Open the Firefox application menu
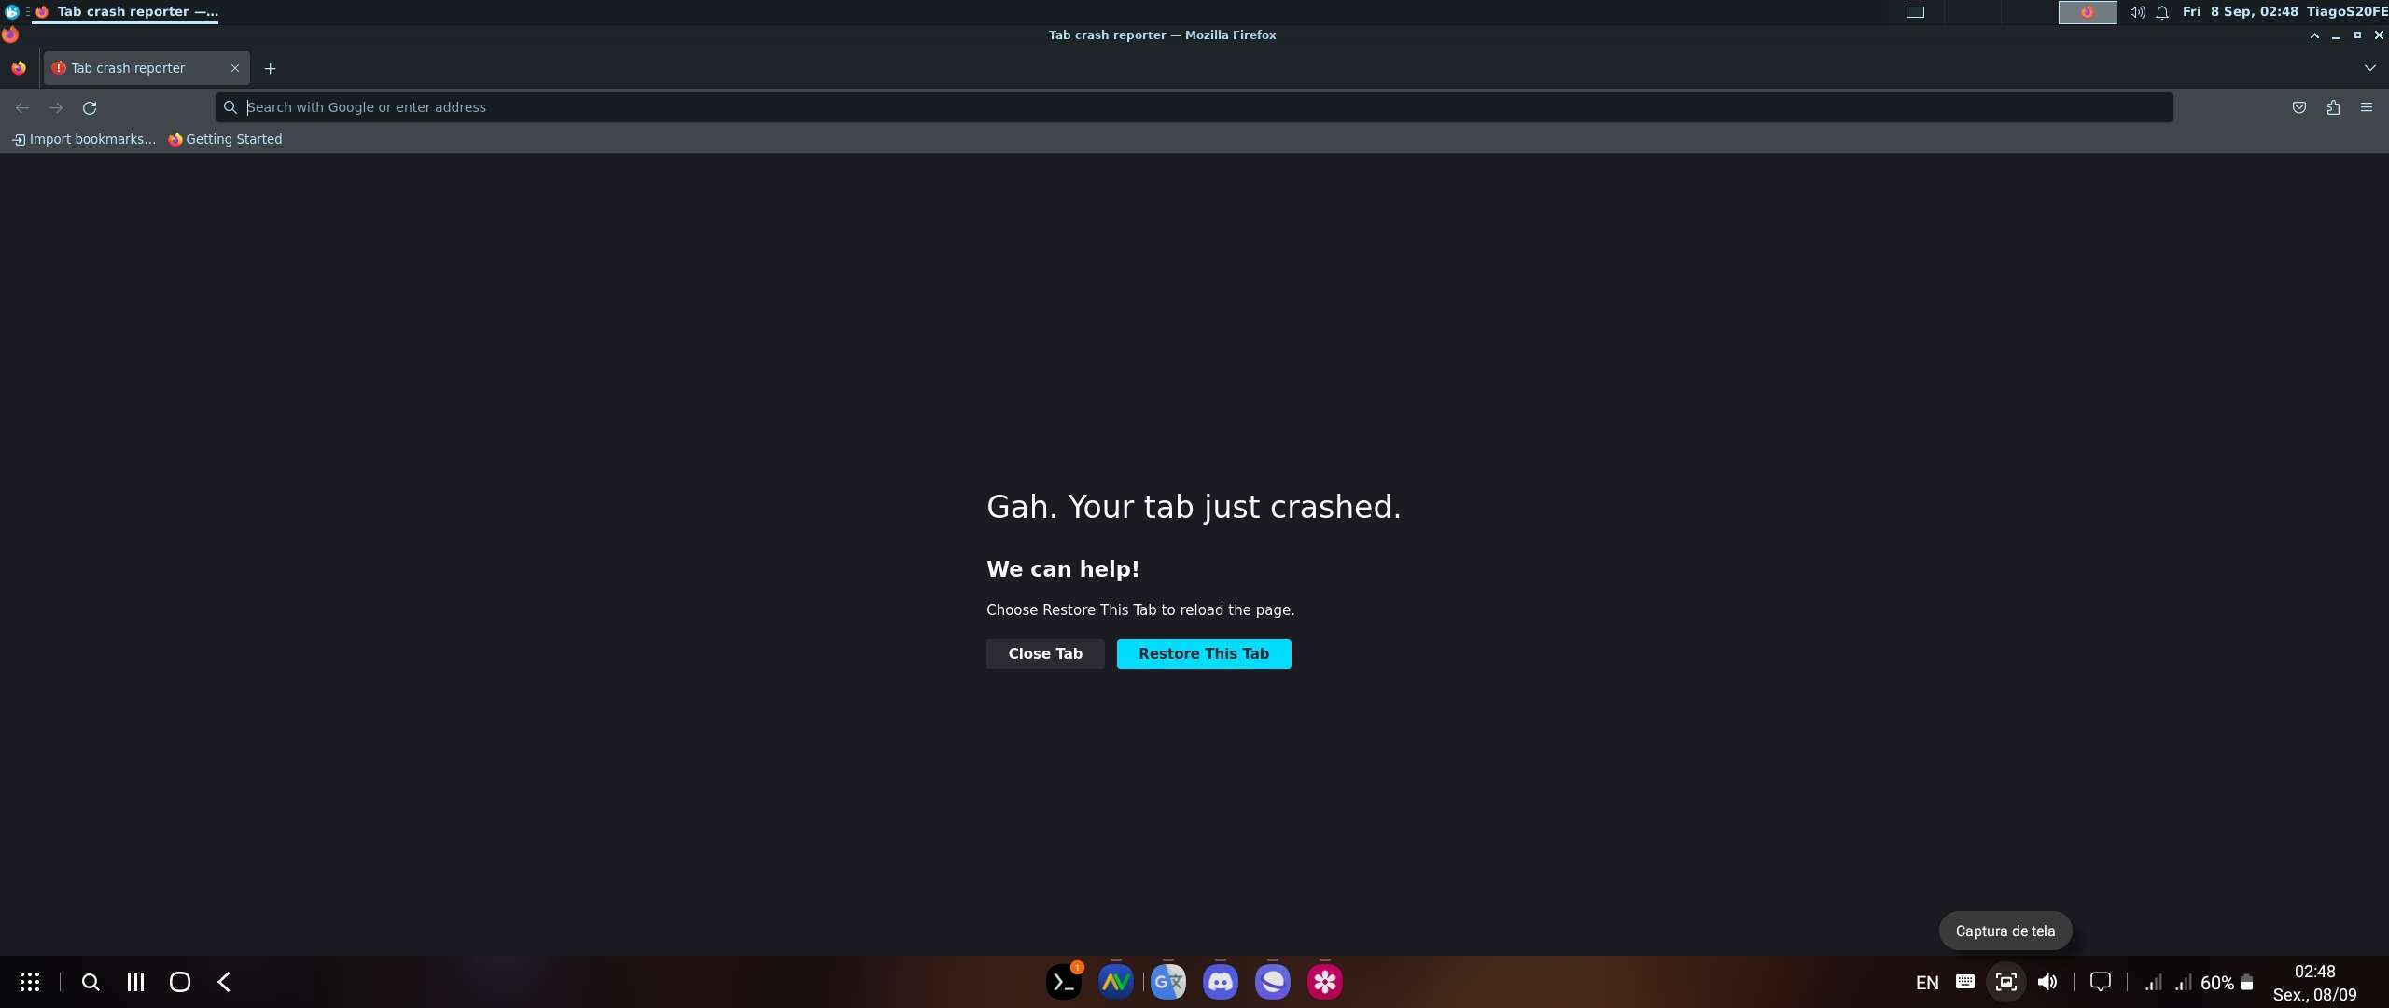 pyautogui.click(x=2368, y=107)
